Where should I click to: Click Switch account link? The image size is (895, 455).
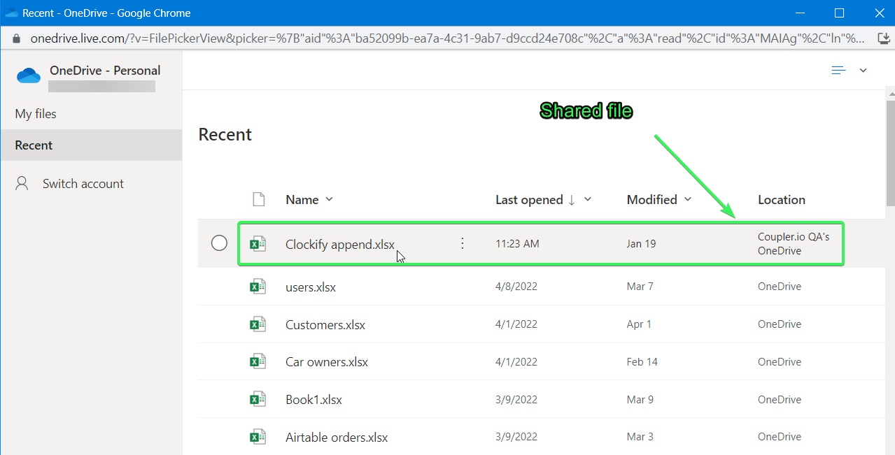[83, 184]
